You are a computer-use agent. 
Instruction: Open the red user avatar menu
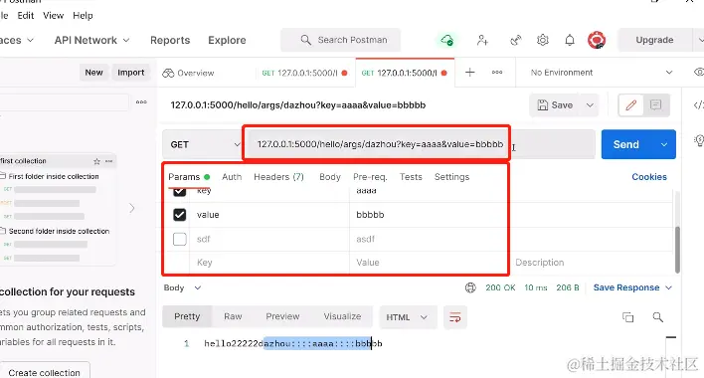(597, 40)
